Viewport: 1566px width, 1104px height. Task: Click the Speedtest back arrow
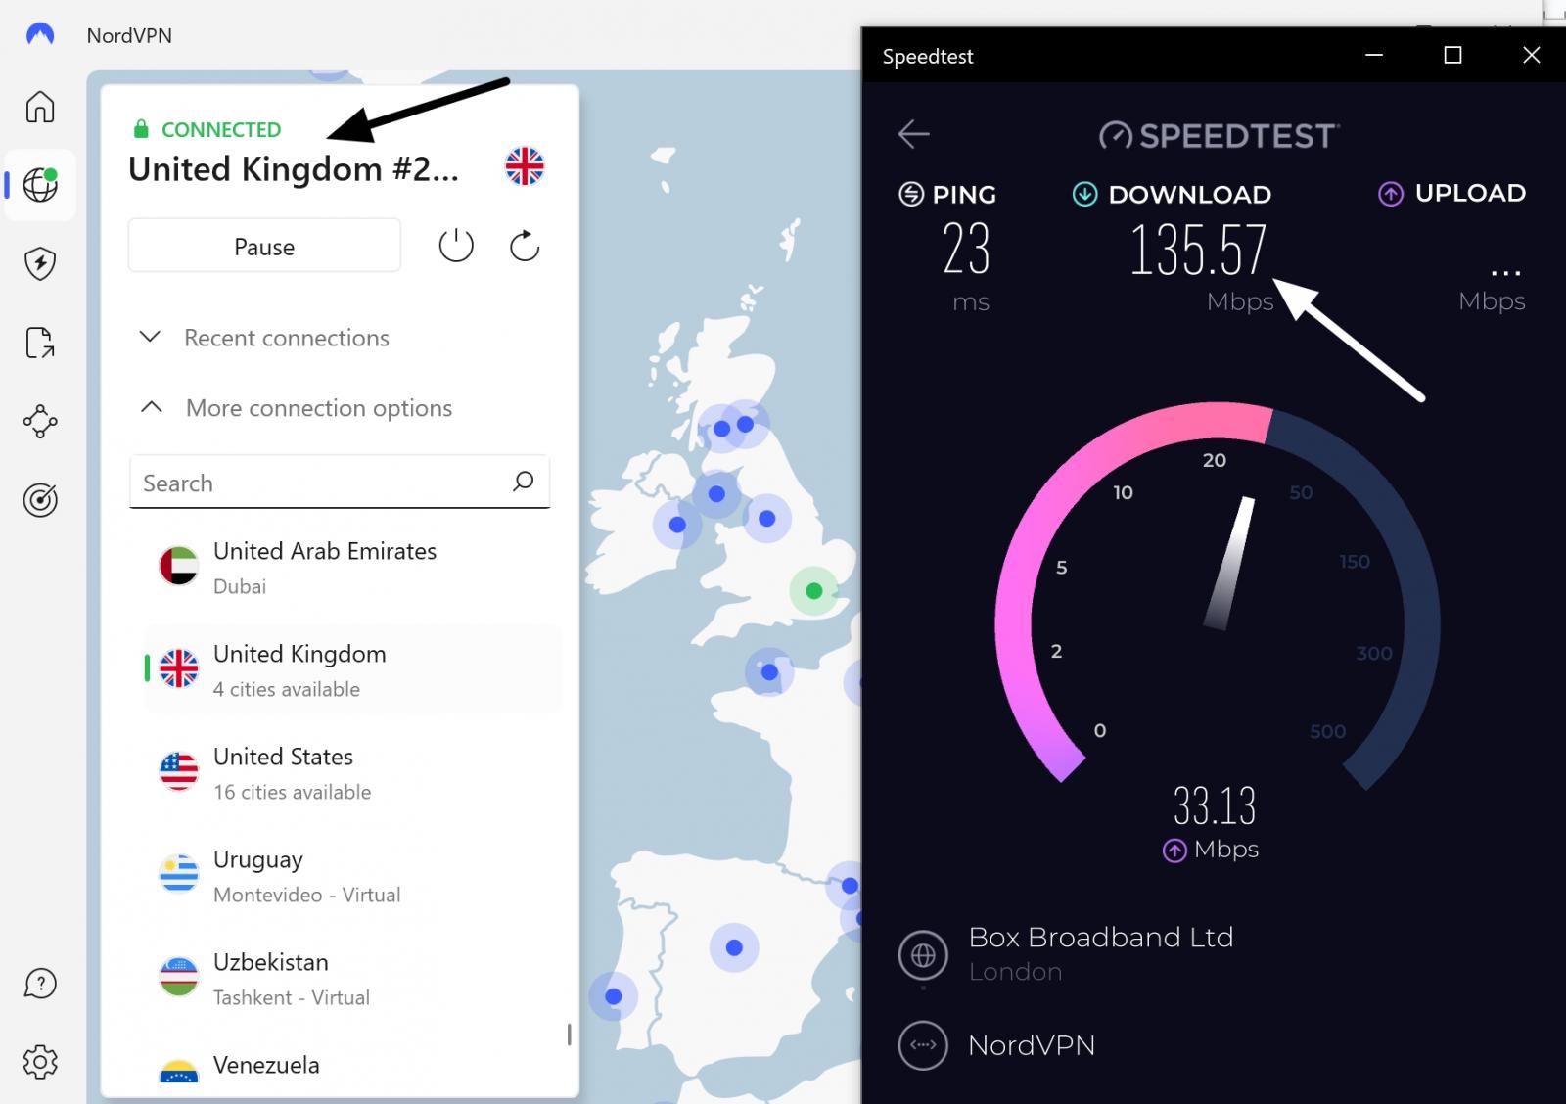(x=913, y=134)
